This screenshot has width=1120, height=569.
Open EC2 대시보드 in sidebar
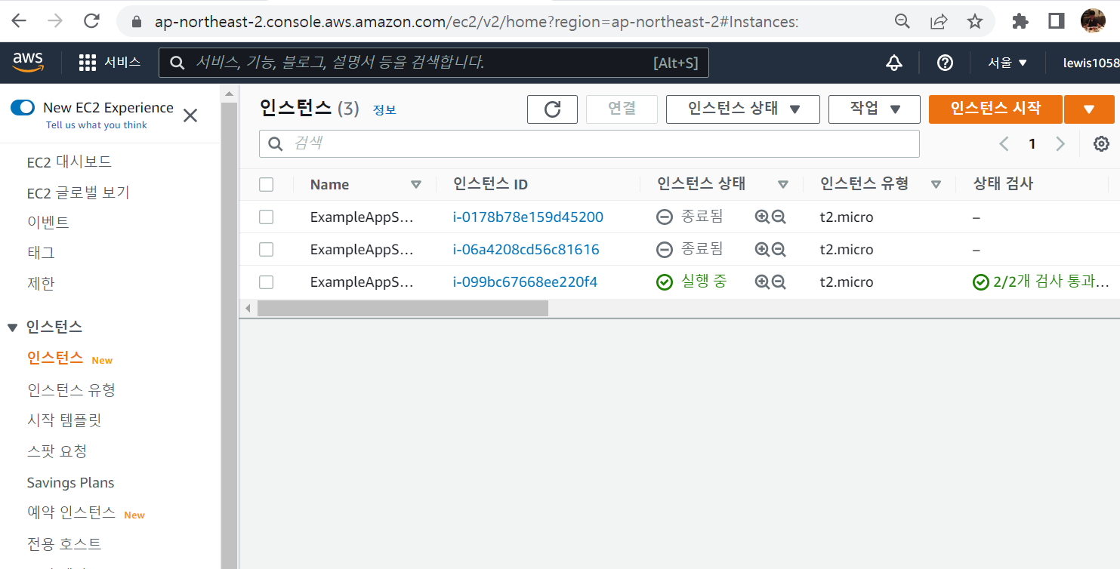point(69,162)
